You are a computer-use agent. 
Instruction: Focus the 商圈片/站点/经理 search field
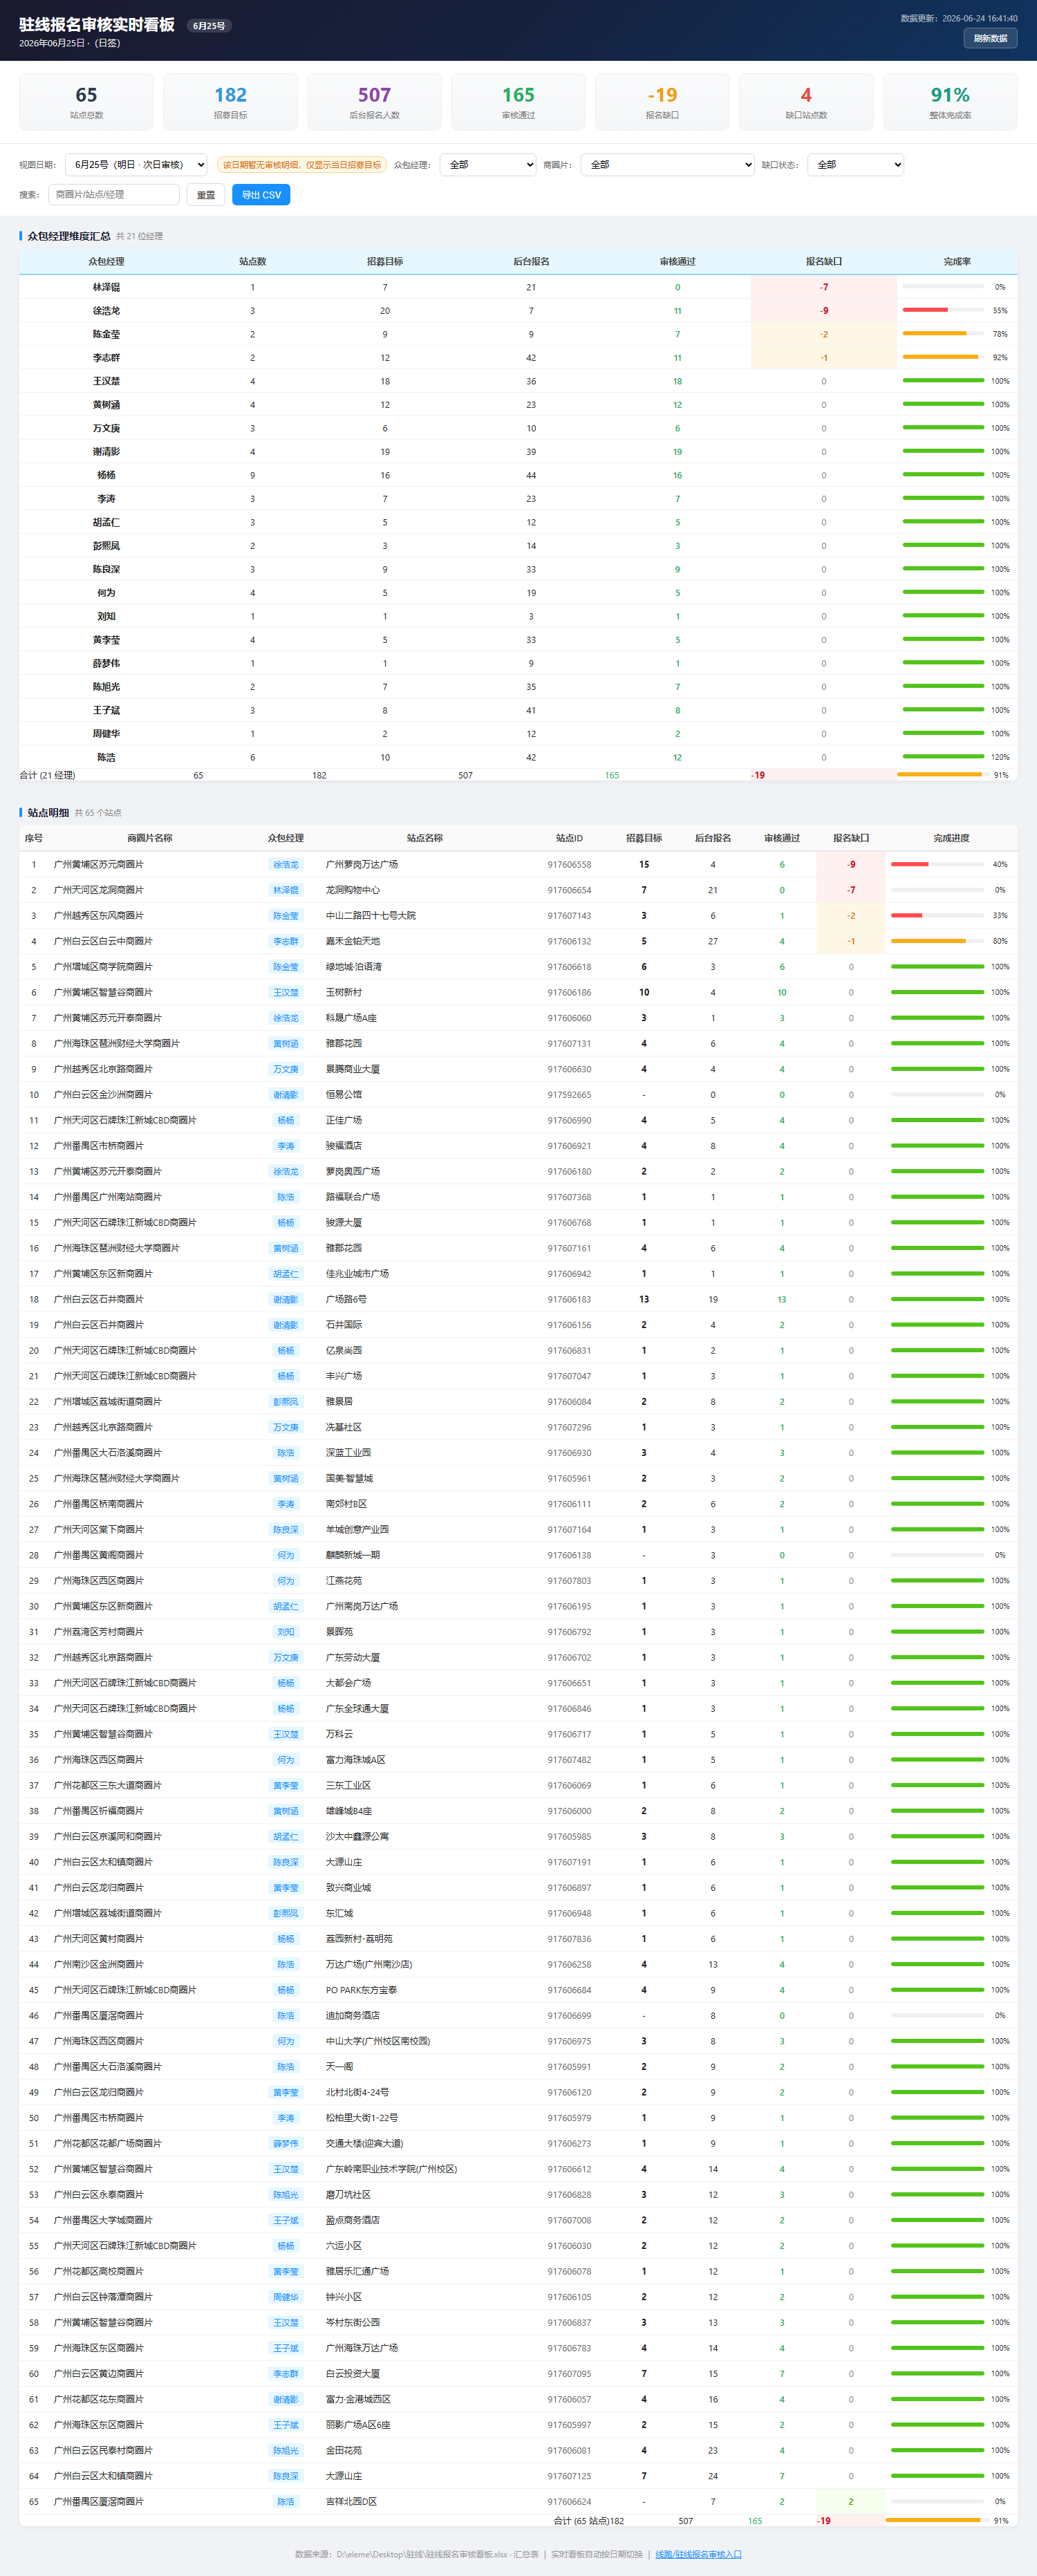click(113, 195)
